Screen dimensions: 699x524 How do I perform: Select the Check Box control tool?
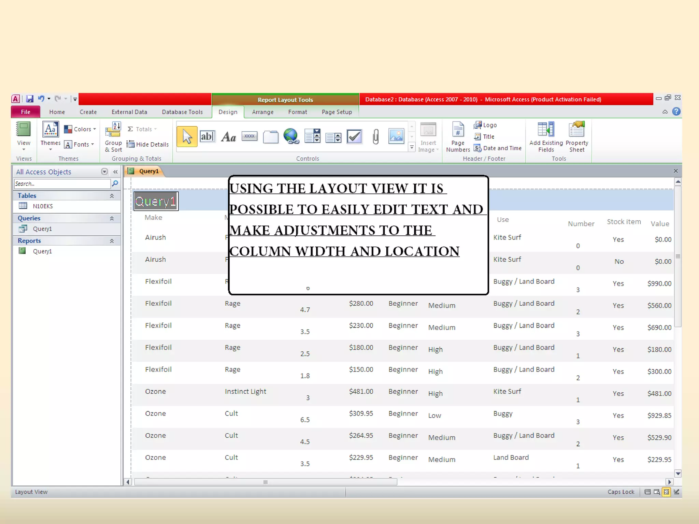[x=354, y=137]
